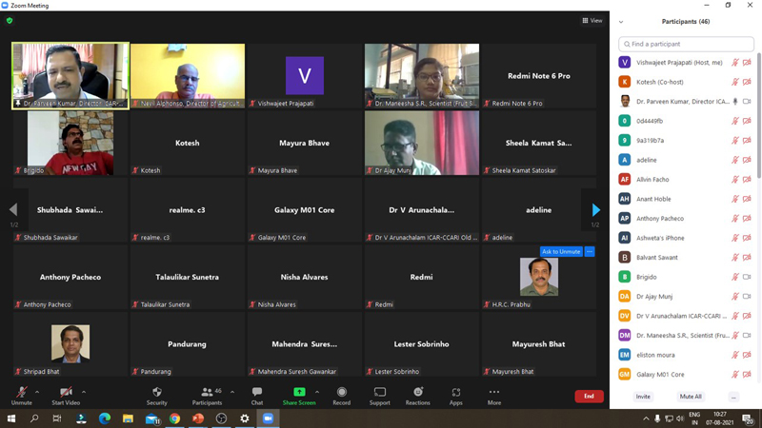Start recording with the Record icon

tap(342, 392)
